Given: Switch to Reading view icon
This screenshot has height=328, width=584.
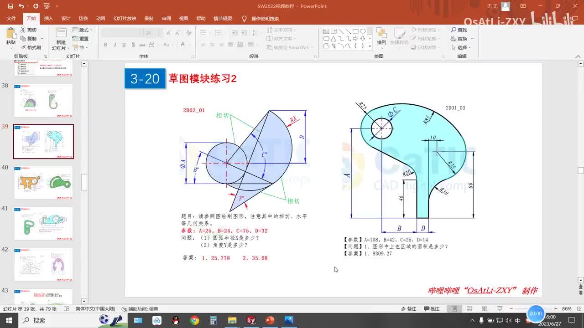Looking at the screenshot, I should click(485, 309).
